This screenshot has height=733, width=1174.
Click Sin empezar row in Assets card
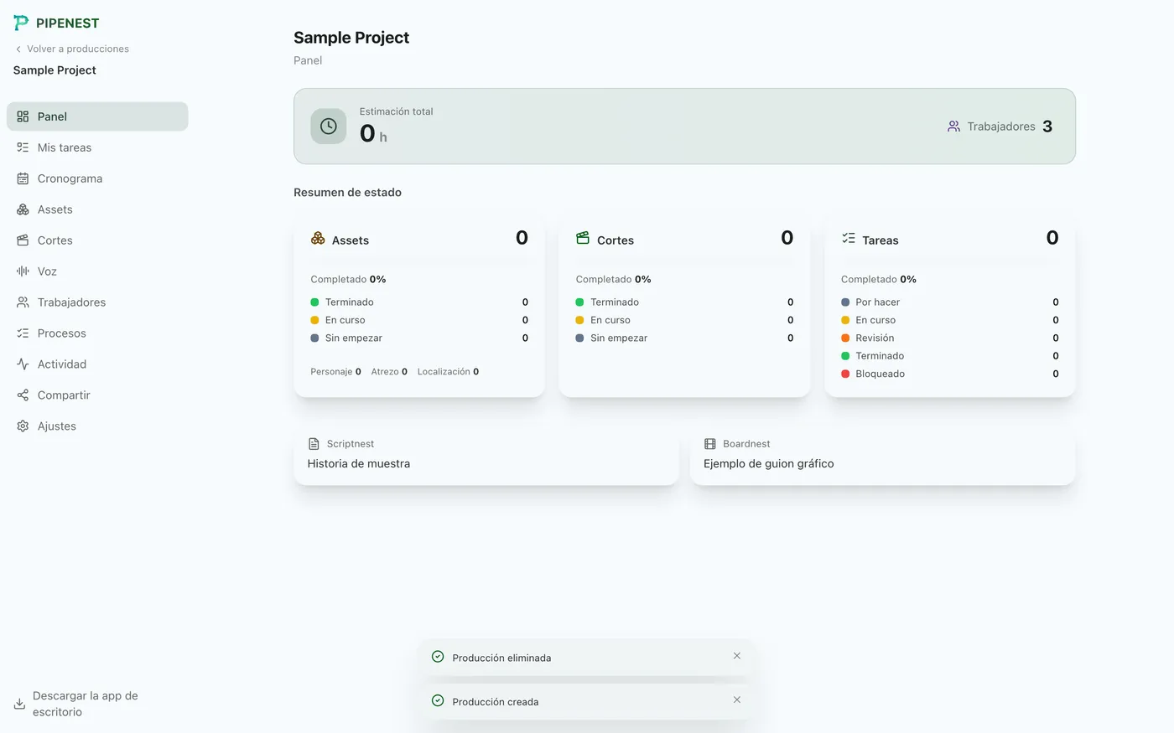click(x=419, y=338)
